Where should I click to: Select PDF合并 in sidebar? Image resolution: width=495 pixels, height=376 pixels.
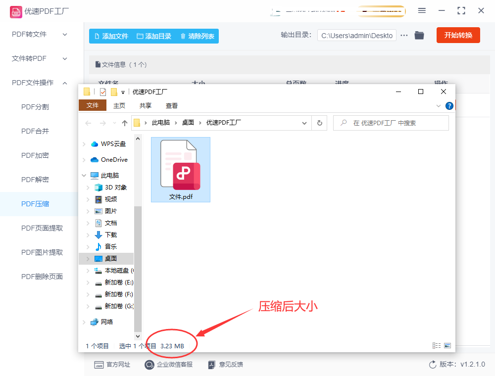pyautogui.click(x=35, y=131)
